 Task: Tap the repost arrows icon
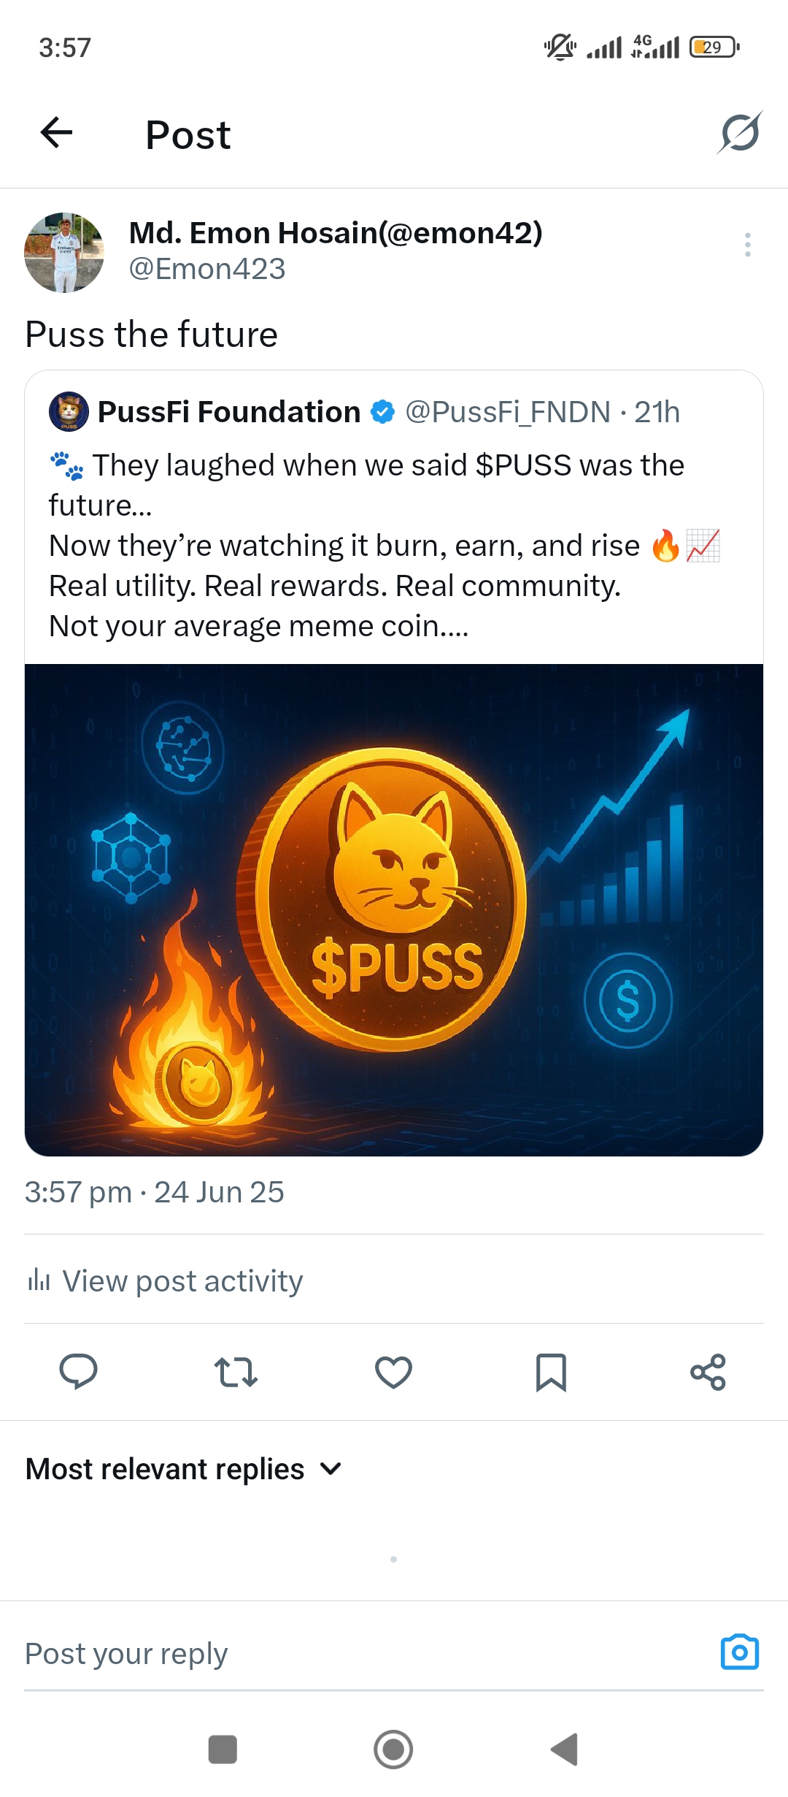pyautogui.click(x=236, y=1372)
